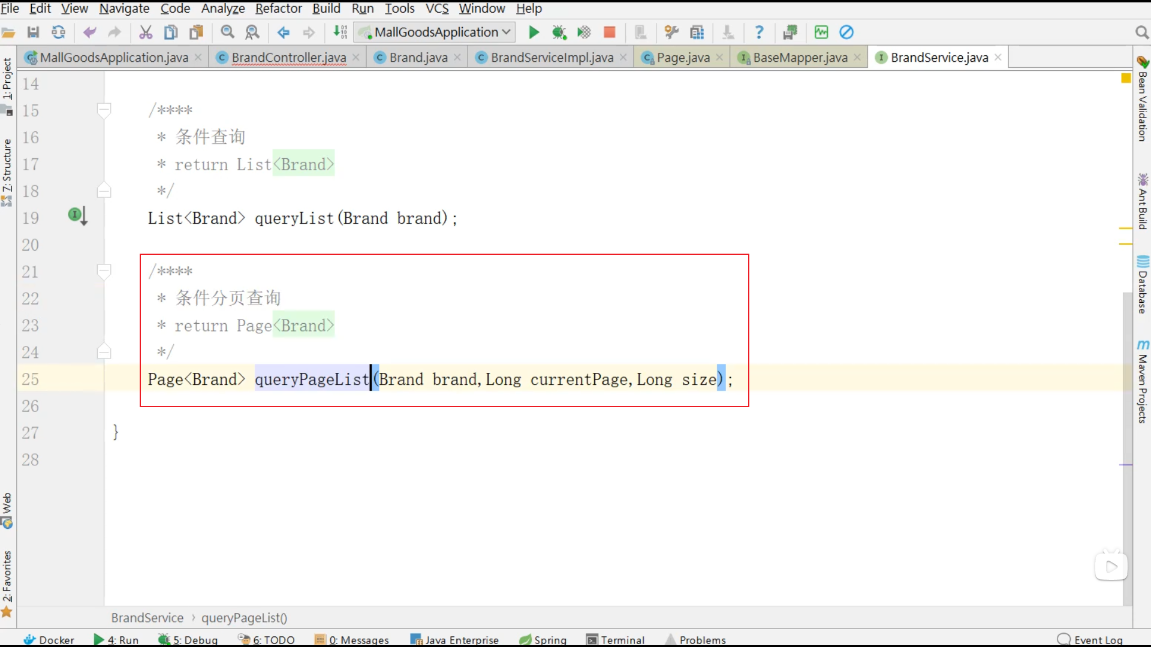Open Replace with the magnifier-A icon
The height and width of the screenshot is (647, 1151).
click(x=252, y=32)
